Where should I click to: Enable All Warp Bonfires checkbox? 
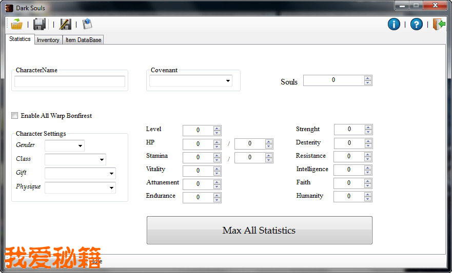[x=15, y=116]
